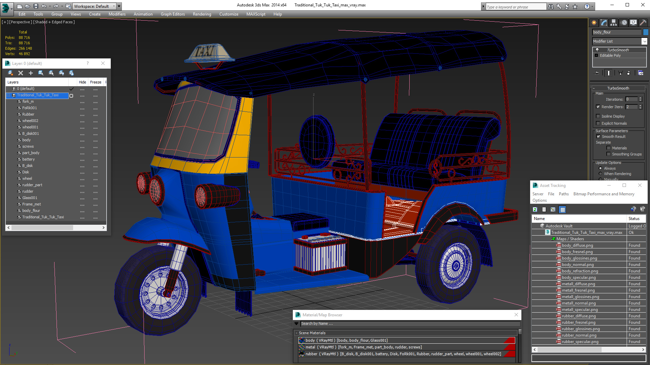Open the Display command panel tab
The image size is (650, 365).
point(633,23)
